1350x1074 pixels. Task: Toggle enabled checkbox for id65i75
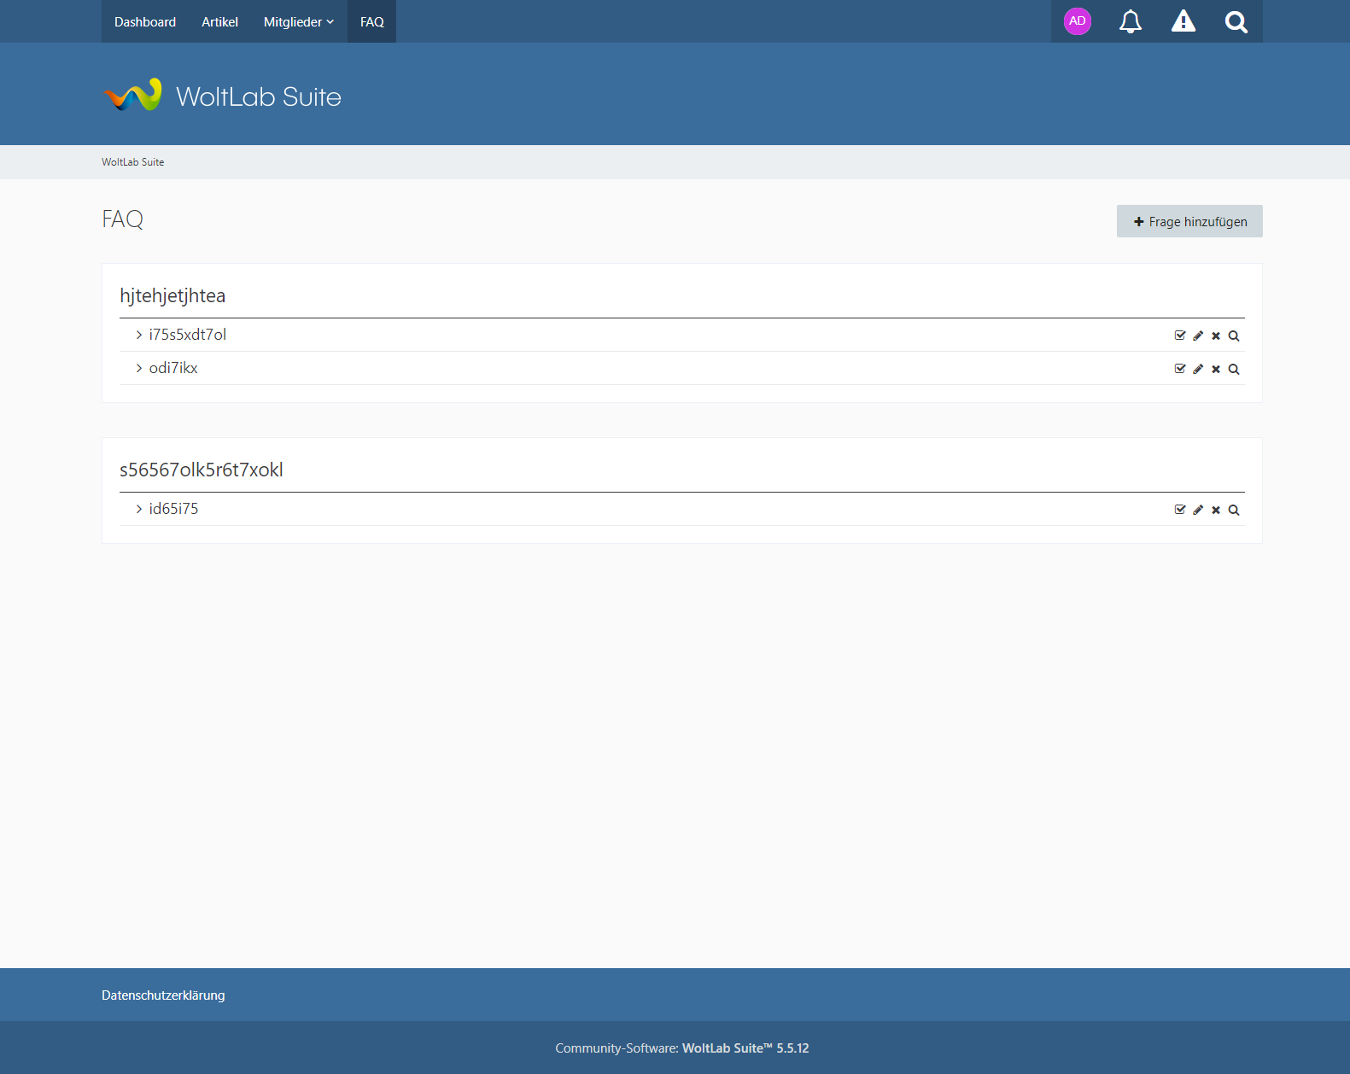1180,510
